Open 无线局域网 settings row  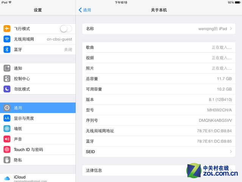pos(38,39)
